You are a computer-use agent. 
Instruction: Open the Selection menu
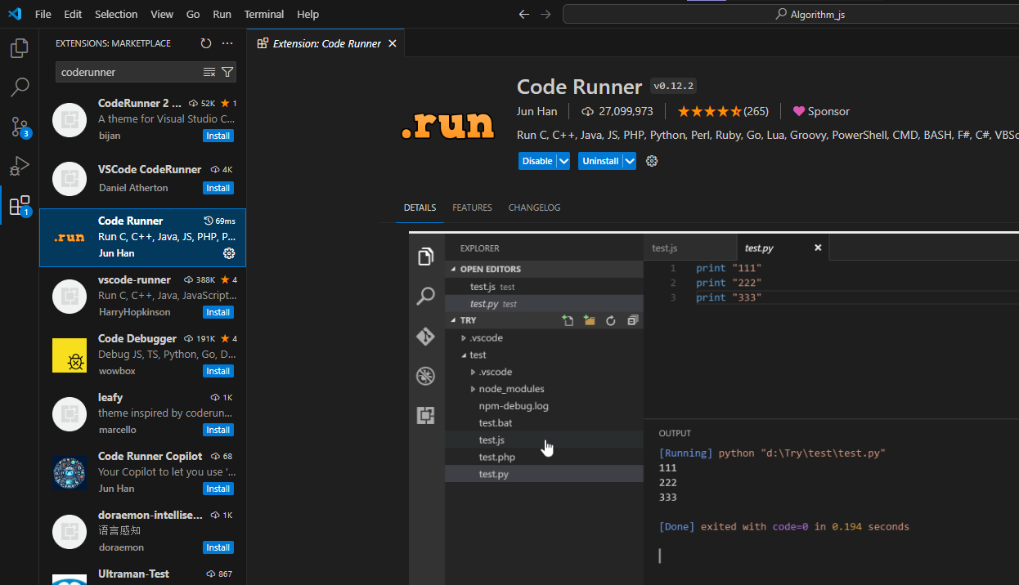[116, 14]
